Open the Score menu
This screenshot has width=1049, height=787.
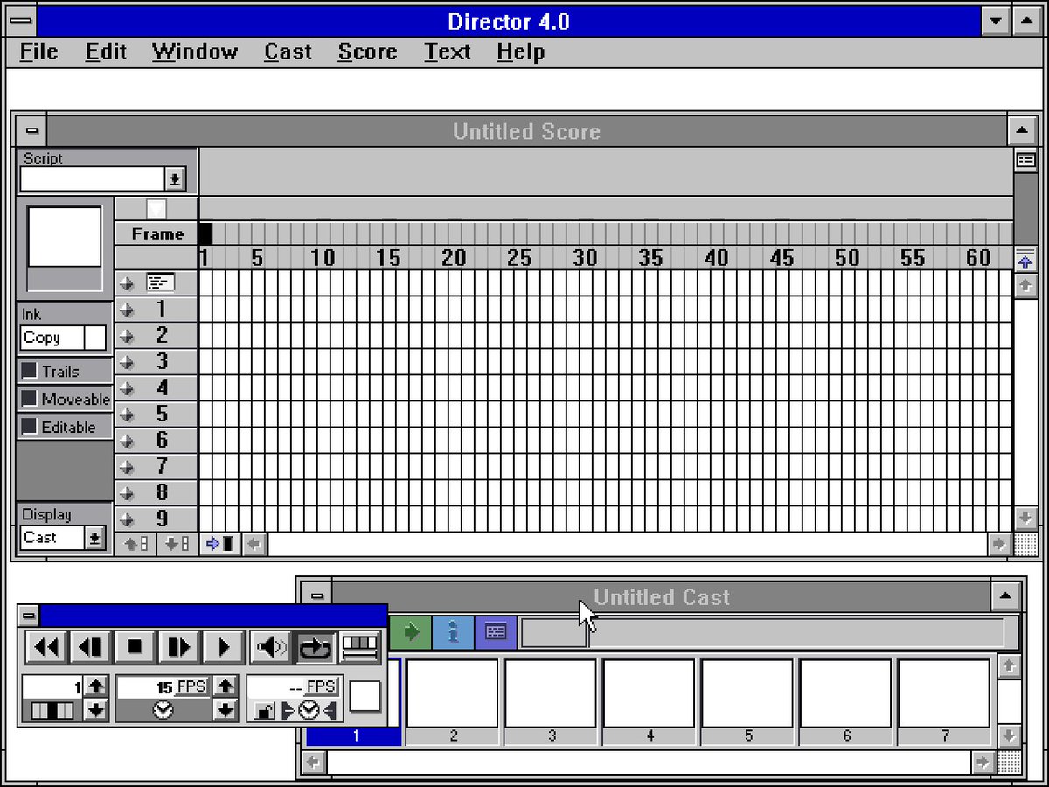click(x=367, y=52)
